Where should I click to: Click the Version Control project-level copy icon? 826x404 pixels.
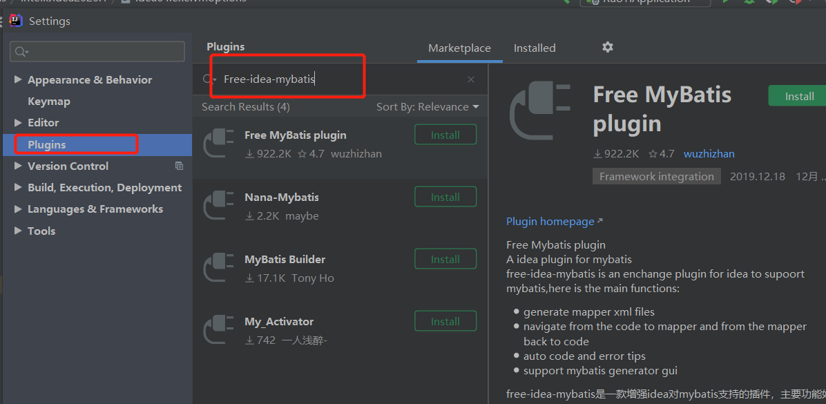point(179,166)
